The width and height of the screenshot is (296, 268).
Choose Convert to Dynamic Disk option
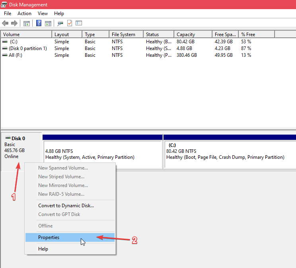[66, 206]
